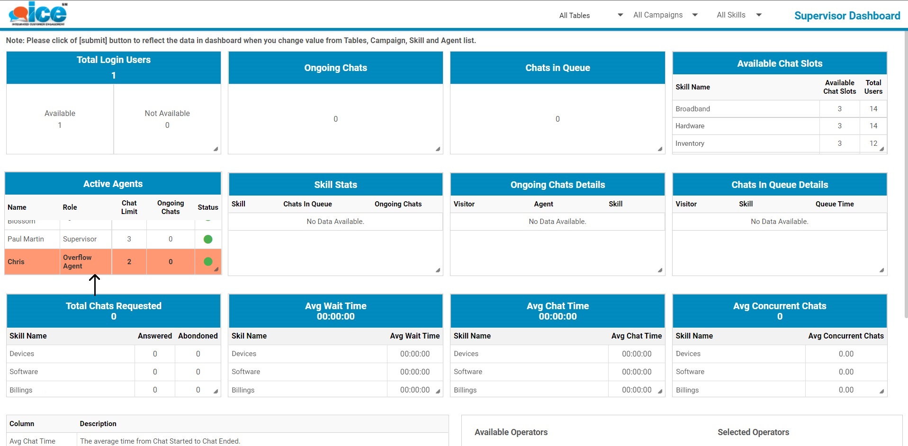Click the Available Chat Slots header
The image size is (908, 446).
779,63
